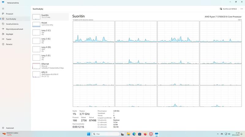Open Sovellushistoria in the sidebar

pyautogui.click(x=12, y=24)
